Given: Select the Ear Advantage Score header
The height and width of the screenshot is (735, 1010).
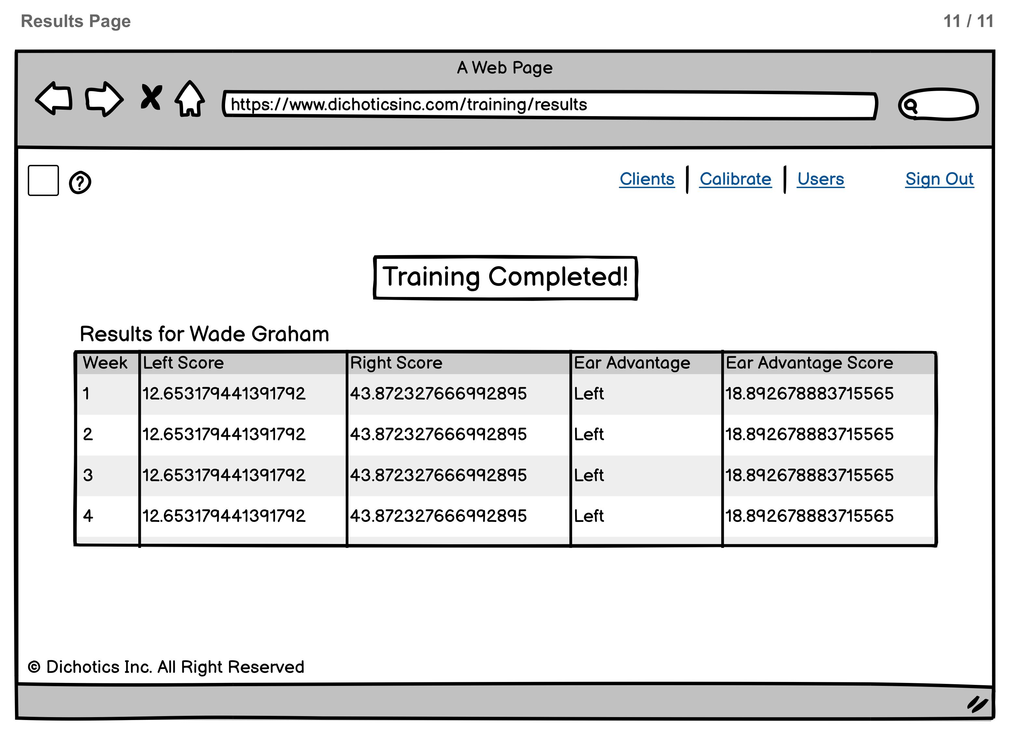Looking at the screenshot, I should click(x=809, y=362).
